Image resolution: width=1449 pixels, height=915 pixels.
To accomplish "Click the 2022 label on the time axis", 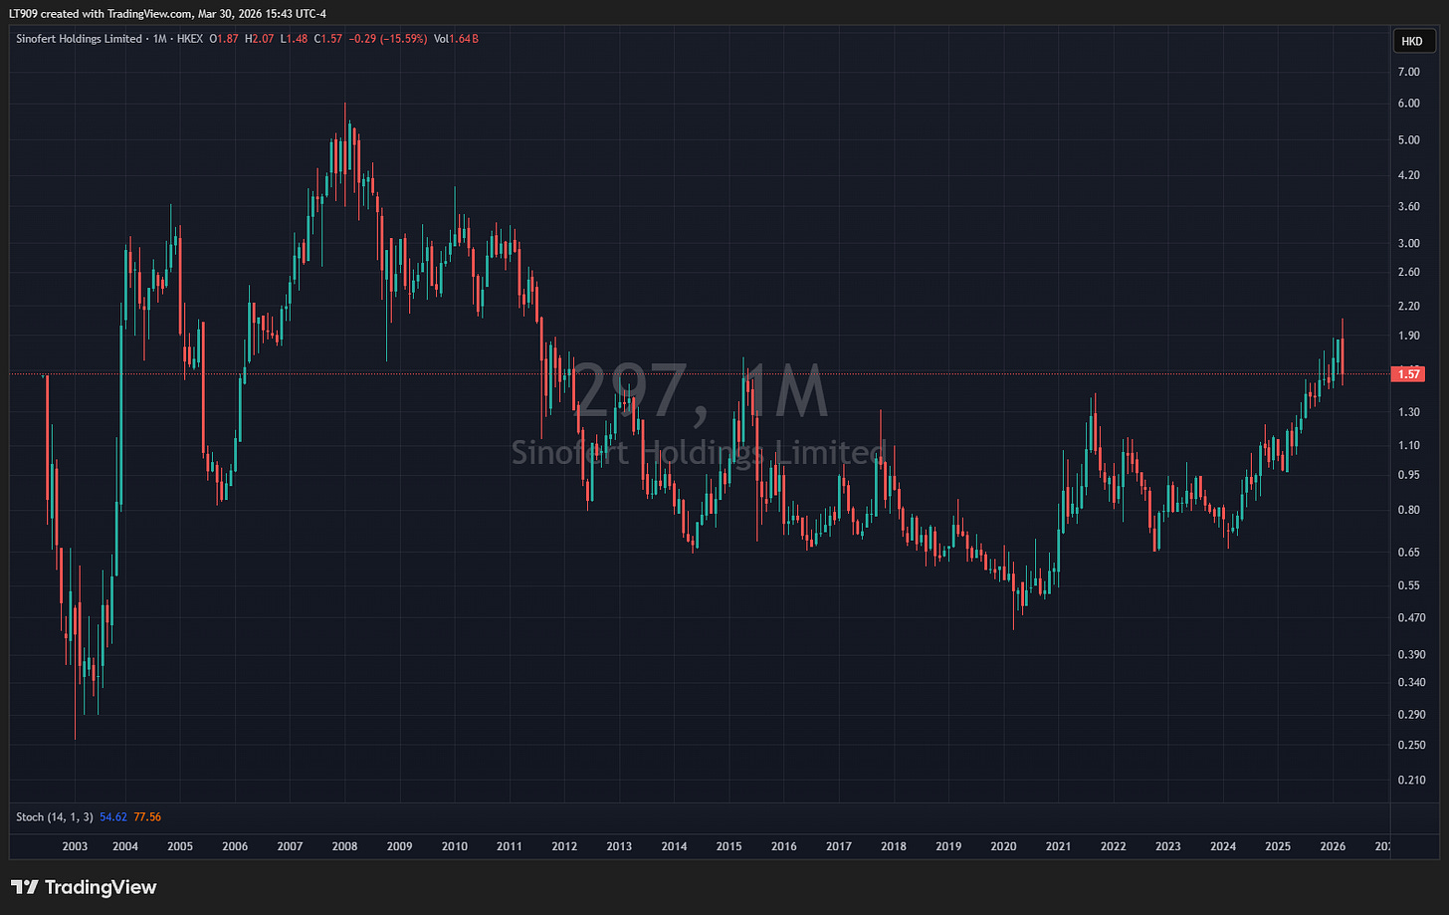I will pos(1114,847).
